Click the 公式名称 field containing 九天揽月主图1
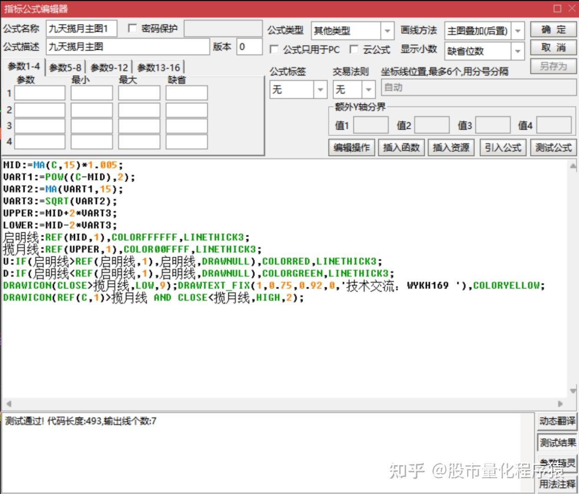Image resolution: width=579 pixels, height=494 pixels. [81, 29]
